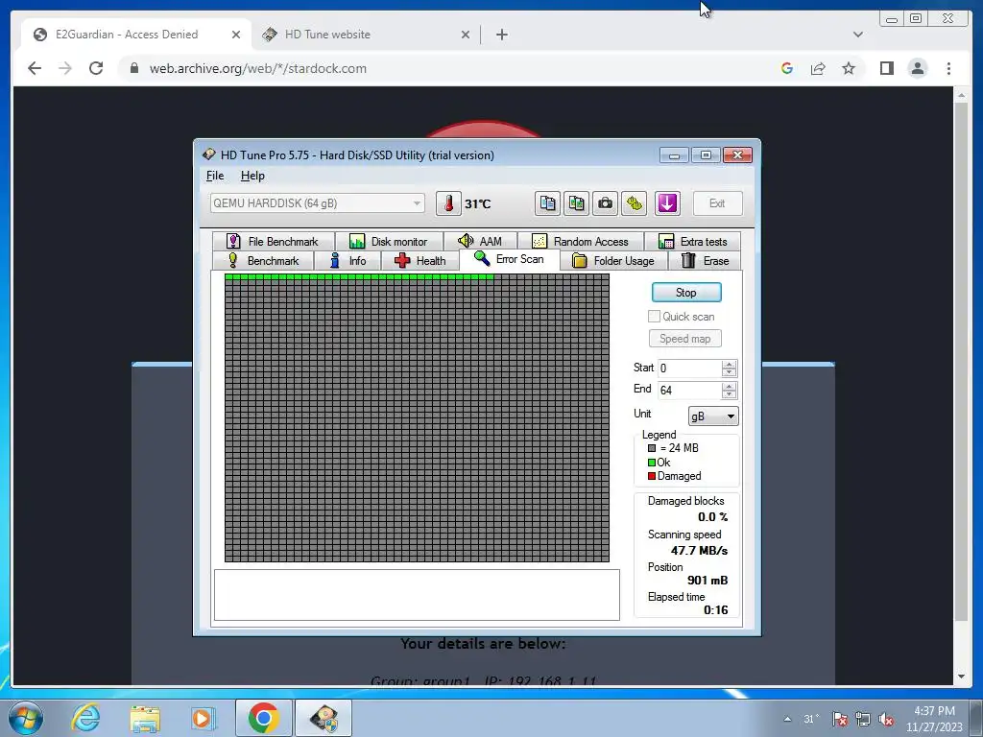
Task: Switch to Random Access tab
Action: (x=581, y=241)
